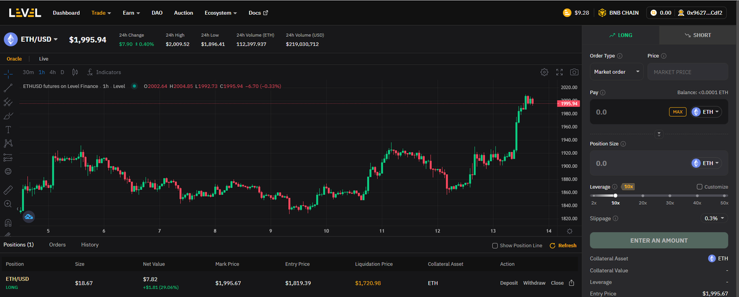Expand the Ecosystem menu
This screenshot has width=739, height=297.
coord(220,13)
